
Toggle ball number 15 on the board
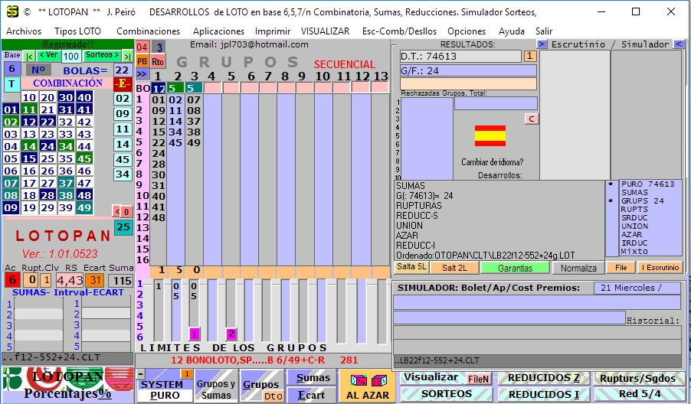click(x=29, y=158)
